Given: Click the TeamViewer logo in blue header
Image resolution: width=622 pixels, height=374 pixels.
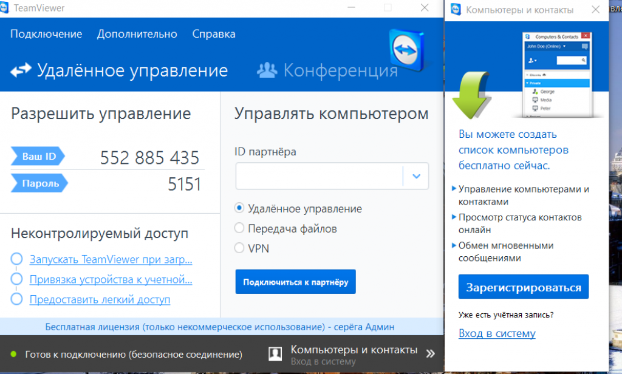Looking at the screenshot, I should pos(407,50).
